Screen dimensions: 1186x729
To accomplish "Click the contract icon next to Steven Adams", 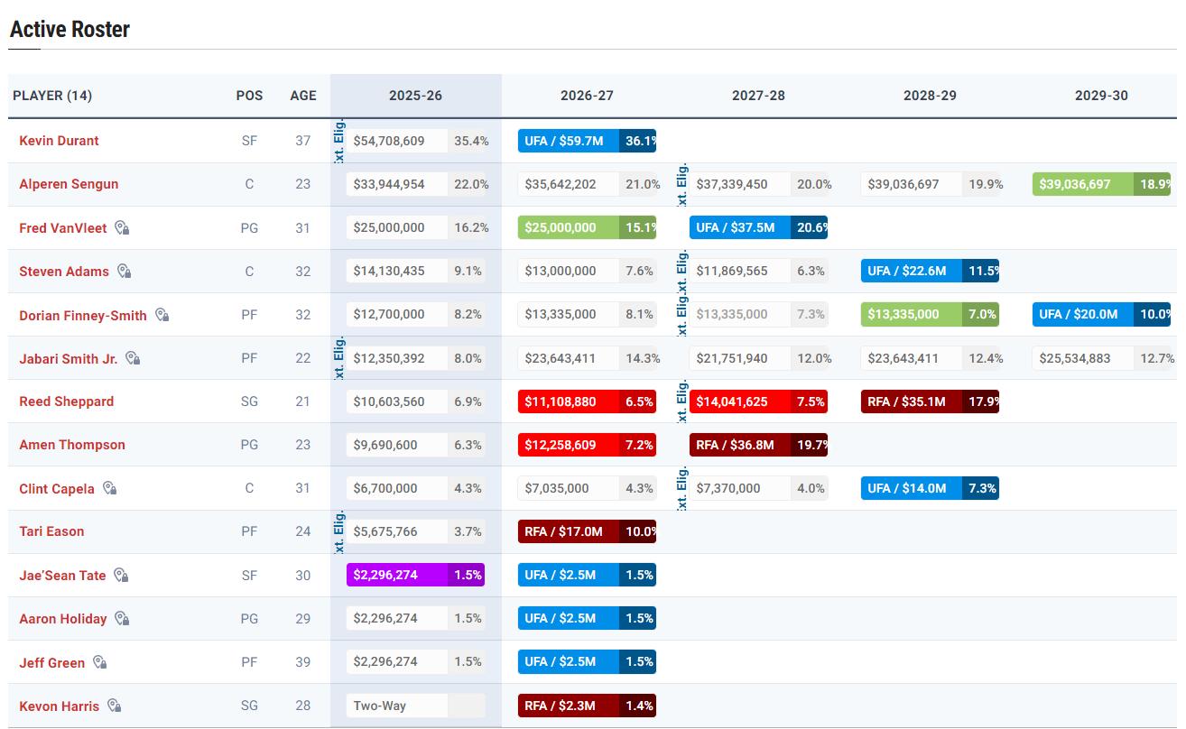I will pyautogui.click(x=125, y=272).
